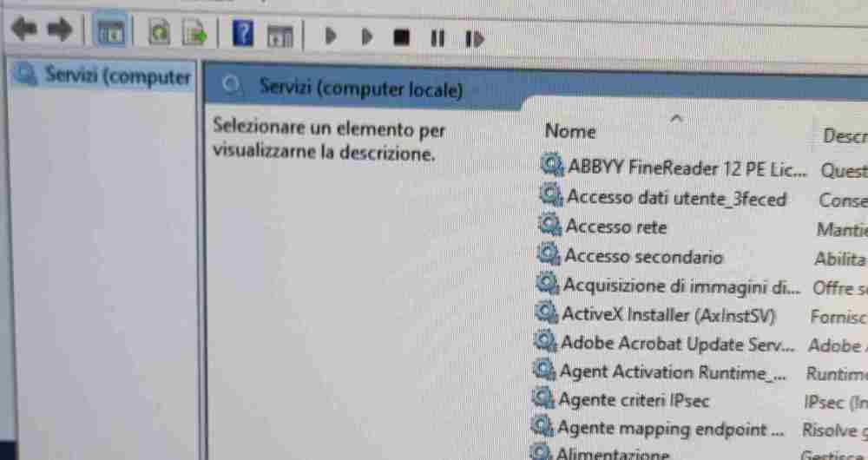The width and height of the screenshot is (868, 460).
Task: Select the ActiveX Installer (AxInstSV) service
Action: 667,315
